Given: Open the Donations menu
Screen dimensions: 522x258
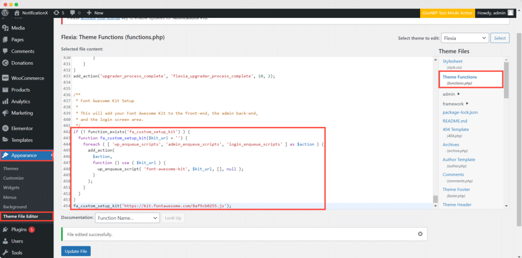Looking at the screenshot, I should click(22, 63).
